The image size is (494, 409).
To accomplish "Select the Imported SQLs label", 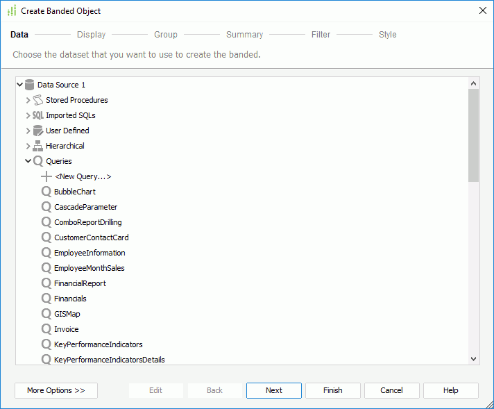I will [x=71, y=115].
